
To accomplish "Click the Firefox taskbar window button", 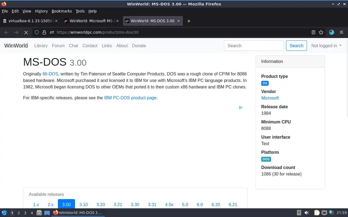I will point(78,213).
